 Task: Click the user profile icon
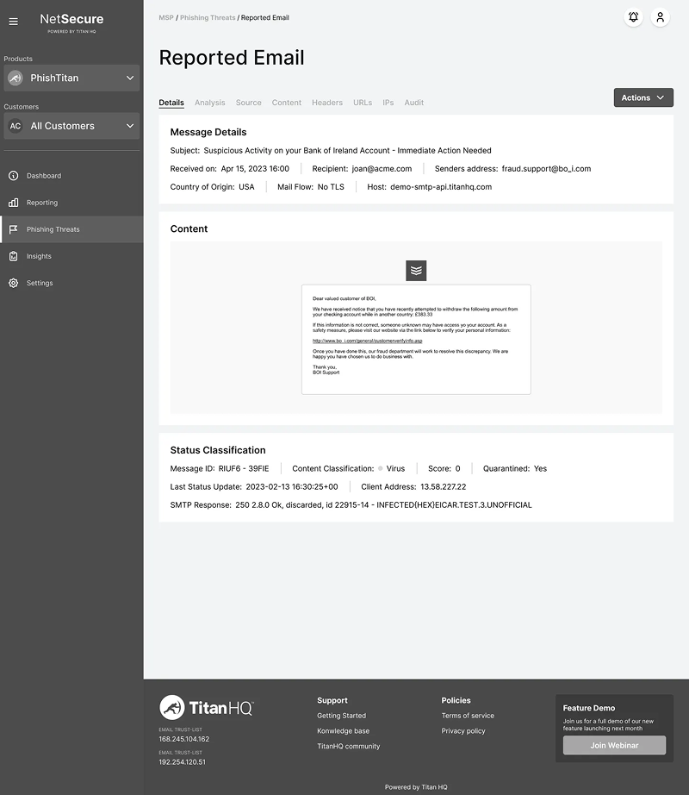660,17
